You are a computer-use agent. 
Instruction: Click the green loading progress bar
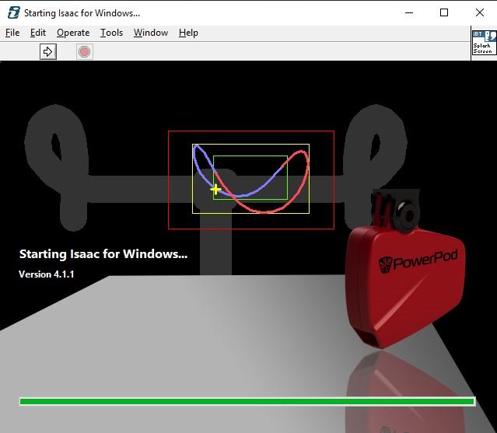tap(247, 401)
